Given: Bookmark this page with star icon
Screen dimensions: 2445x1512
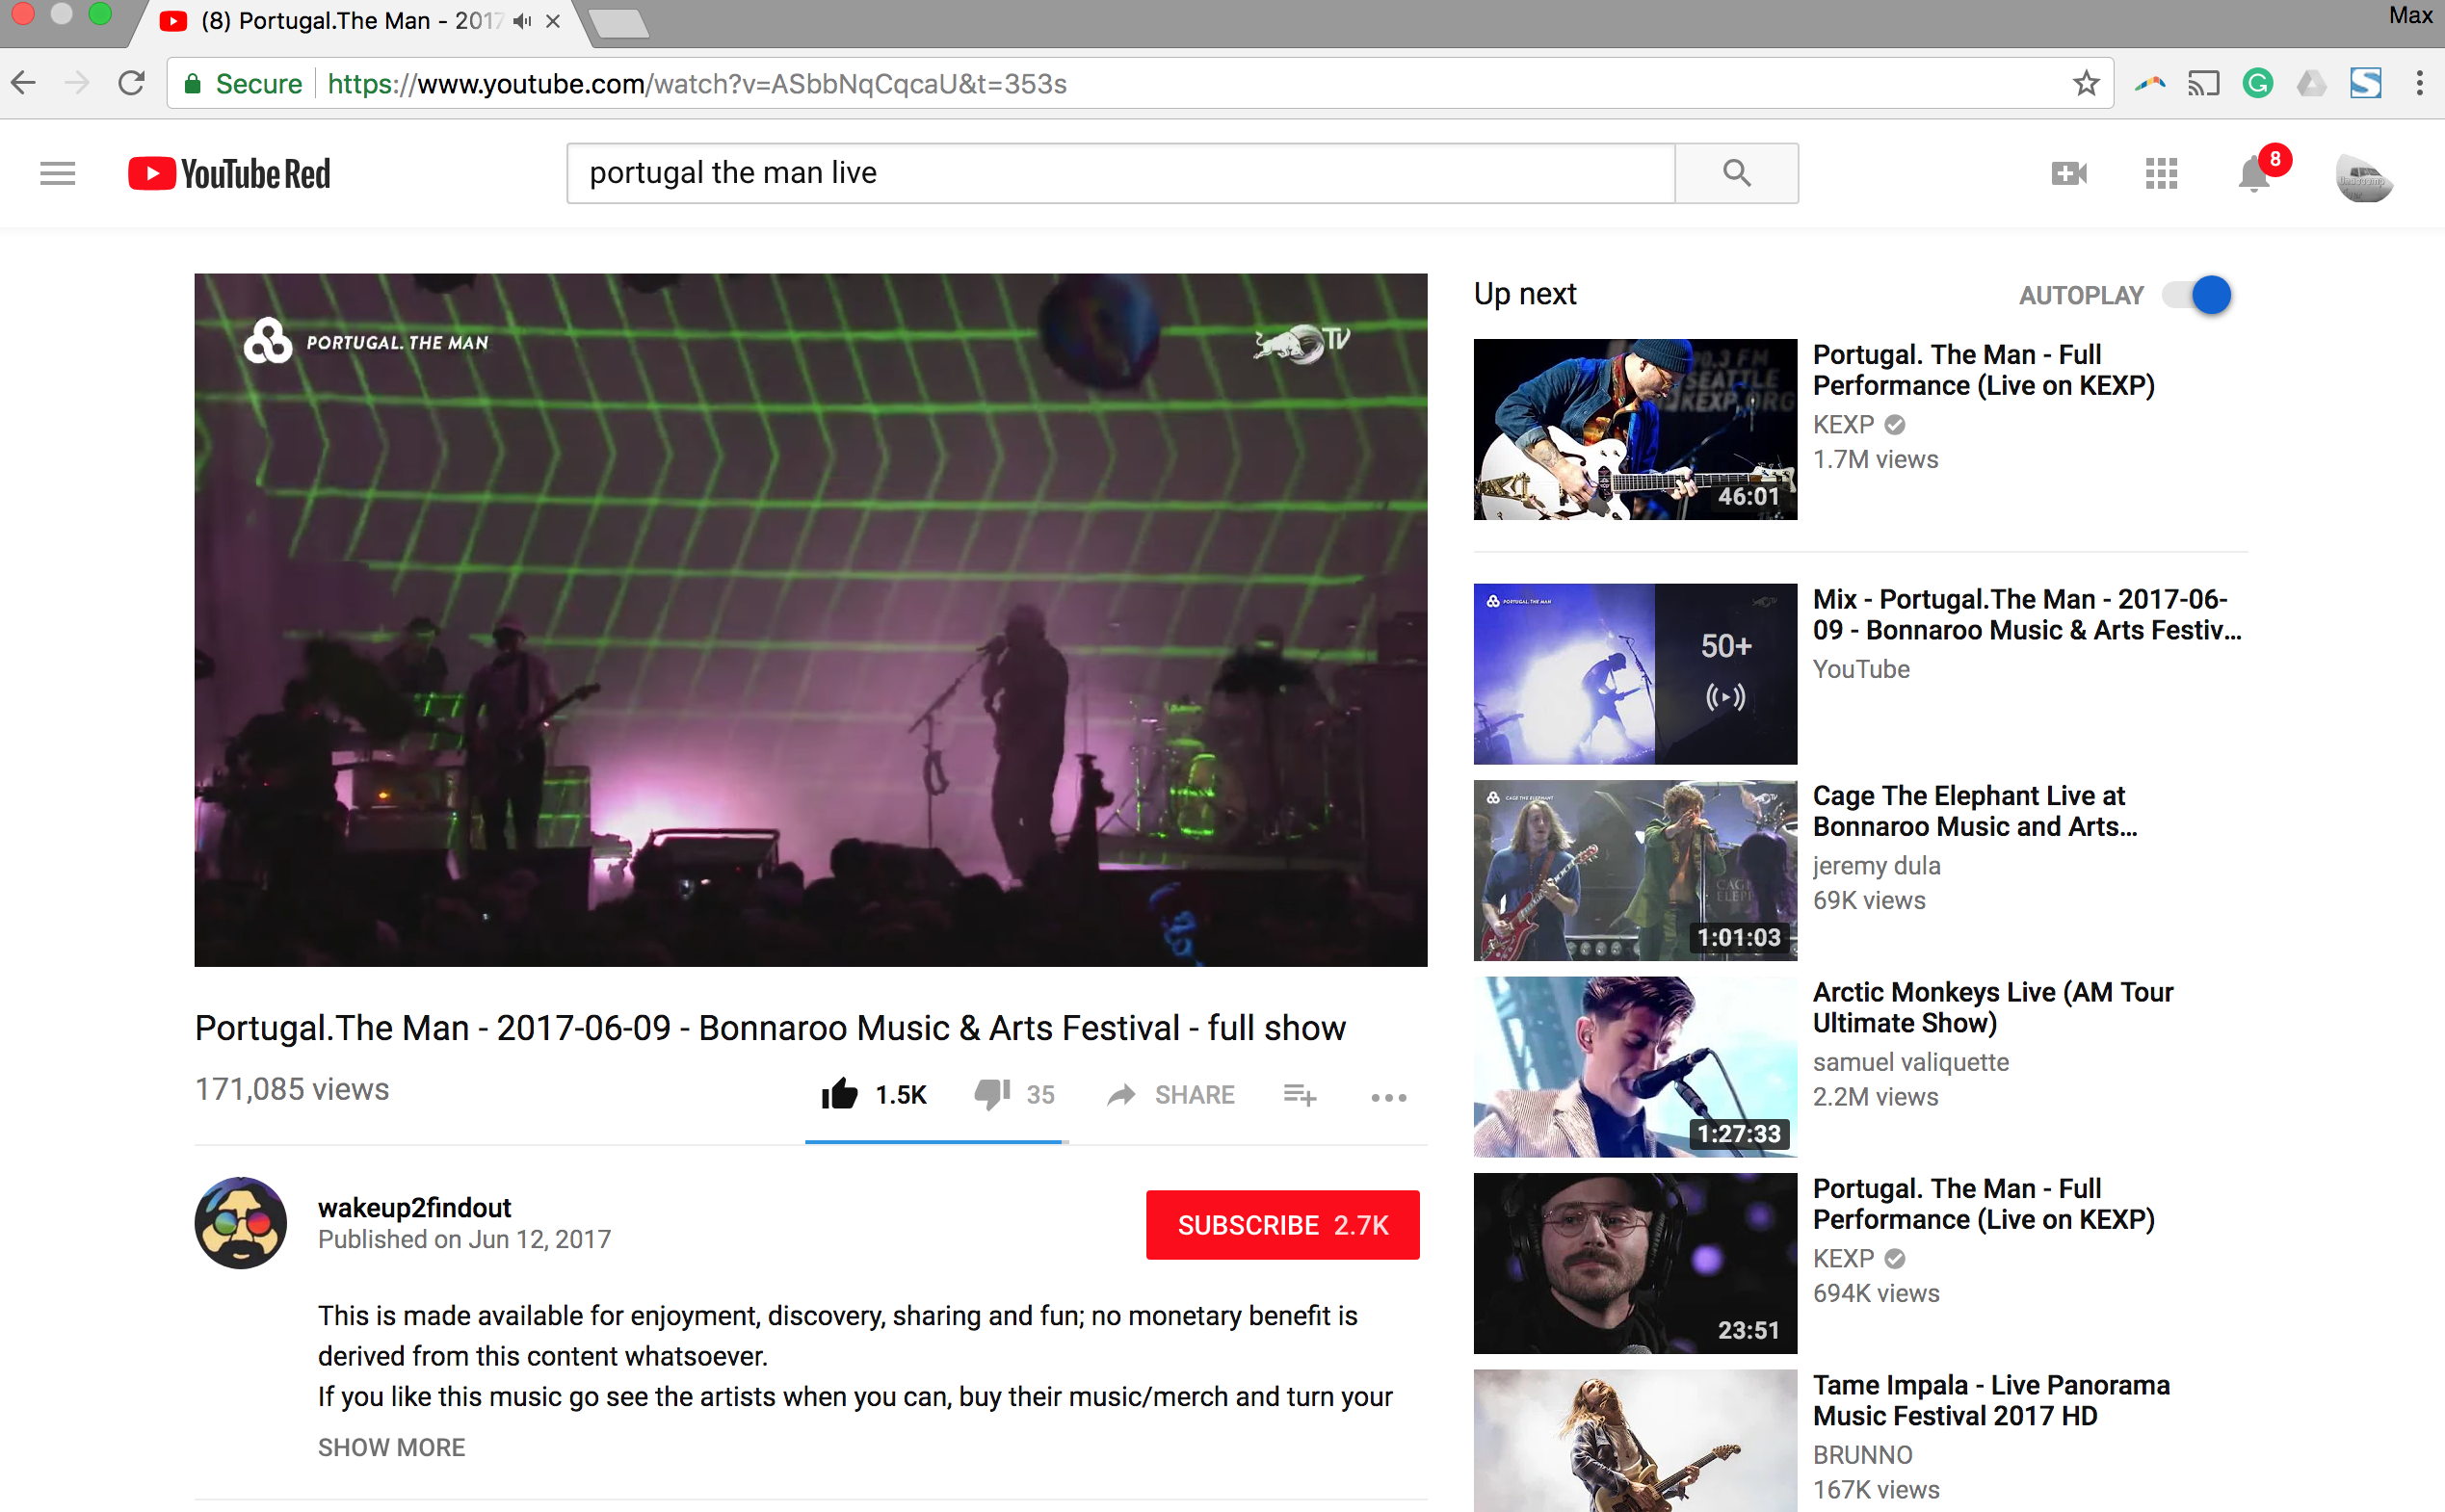Looking at the screenshot, I should tap(2085, 83).
